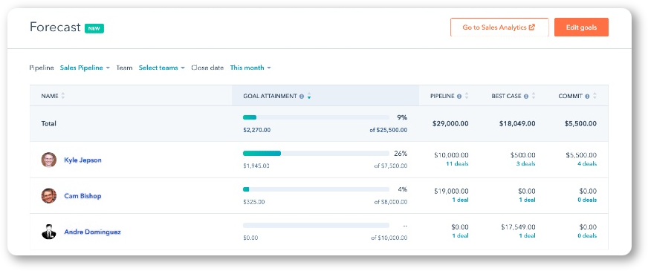Viewport: 648px width, 271px height.
Task: Click the Edit goals button
Action: (x=581, y=27)
